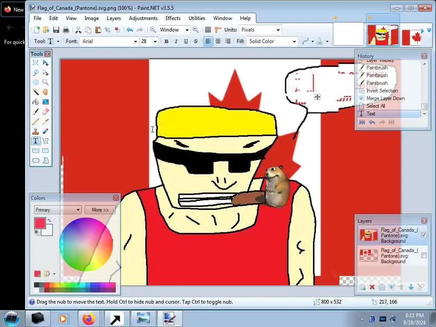Click the More >> button in Colors
This screenshot has height=327, width=436.
pos(100,209)
